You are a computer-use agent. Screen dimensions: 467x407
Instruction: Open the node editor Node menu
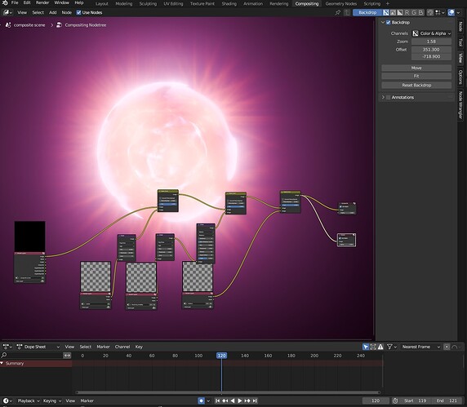[66, 12]
